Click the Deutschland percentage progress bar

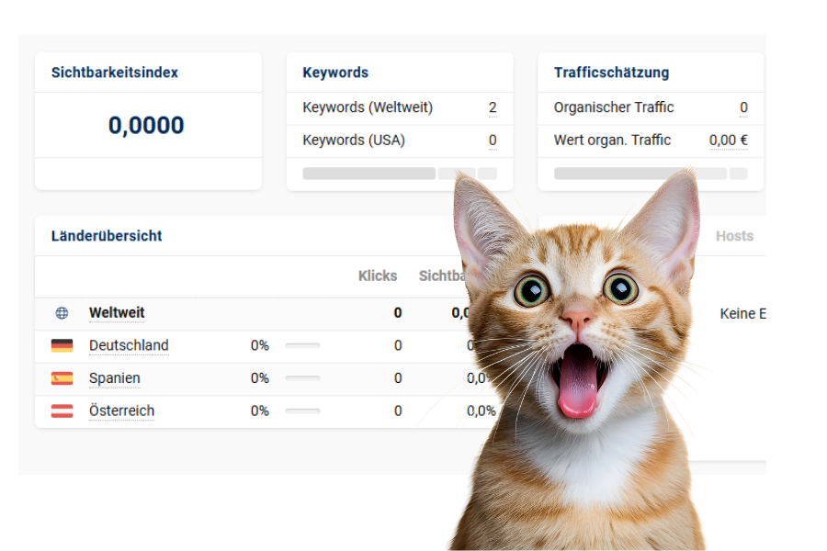tap(302, 346)
